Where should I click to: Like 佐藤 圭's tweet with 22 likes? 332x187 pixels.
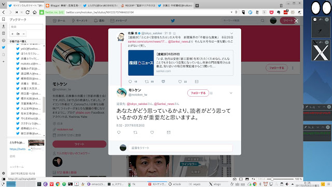pos(180,82)
